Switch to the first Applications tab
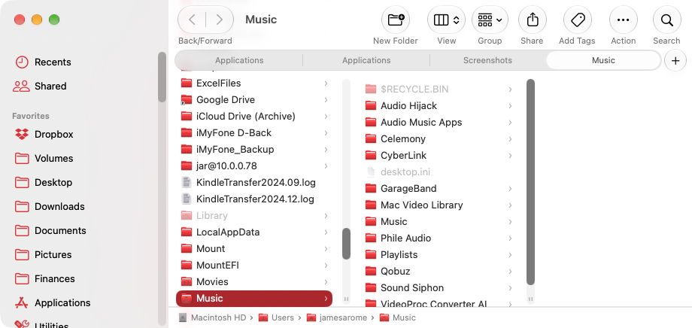The image size is (692, 328). 239,60
